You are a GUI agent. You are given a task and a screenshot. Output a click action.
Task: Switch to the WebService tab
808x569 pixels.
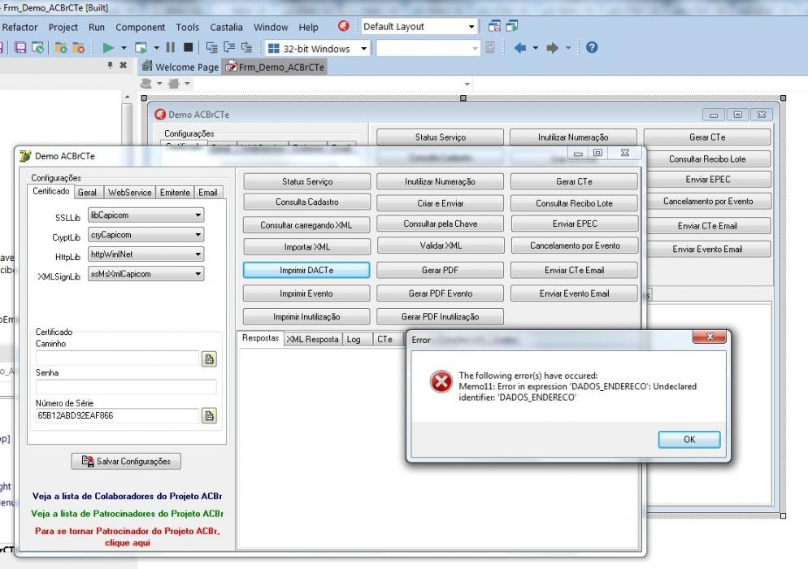coord(129,193)
